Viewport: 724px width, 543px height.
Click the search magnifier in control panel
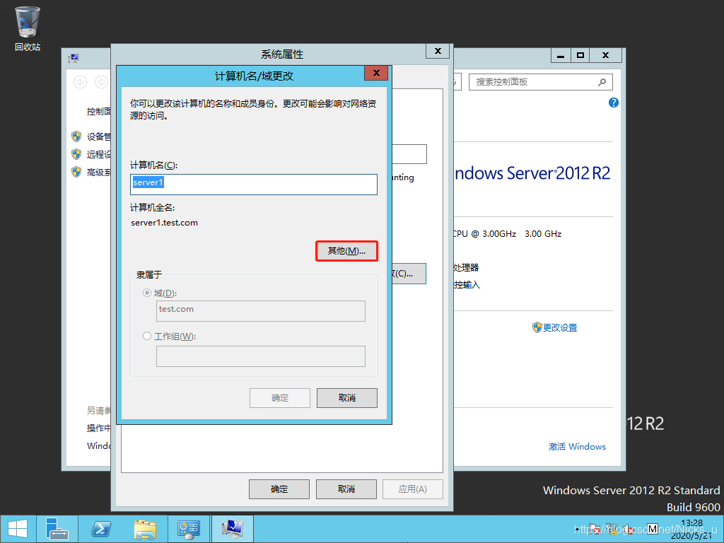pyautogui.click(x=602, y=82)
